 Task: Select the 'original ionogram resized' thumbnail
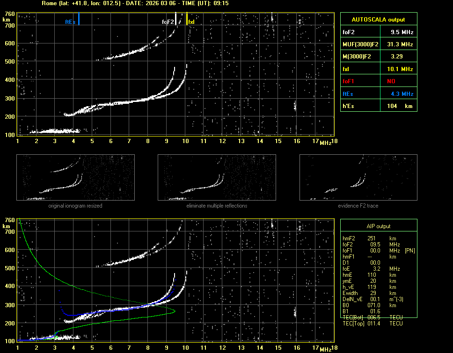(75, 177)
